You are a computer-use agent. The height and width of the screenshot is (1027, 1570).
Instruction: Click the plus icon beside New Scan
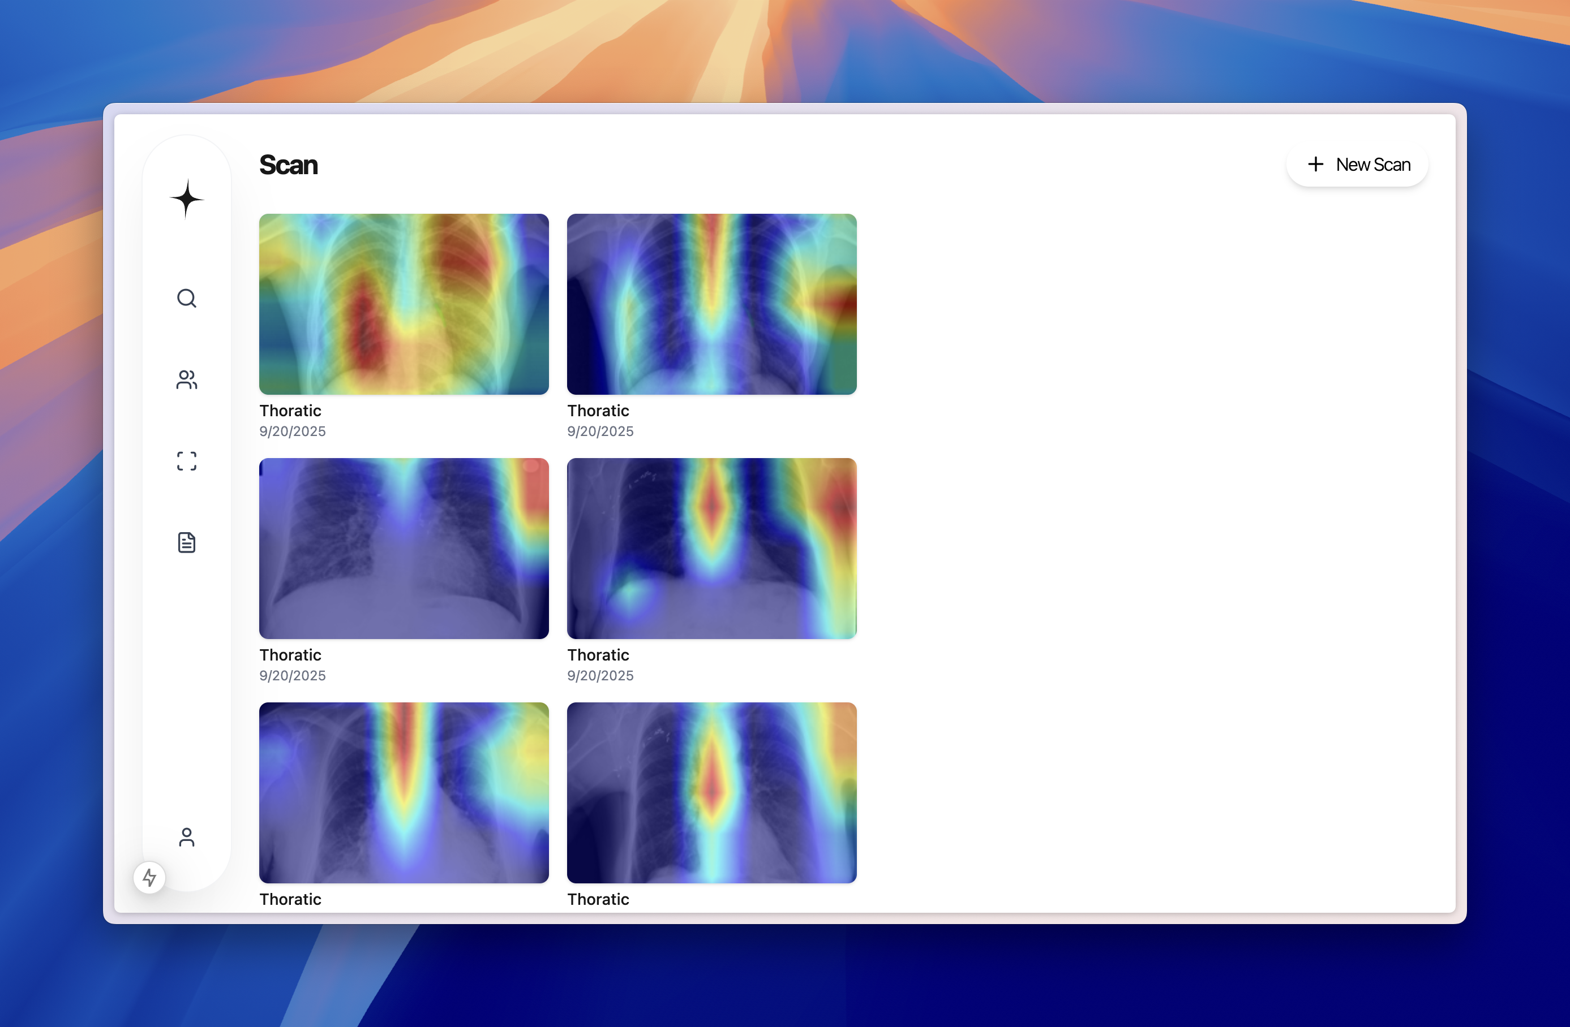[x=1315, y=164]
